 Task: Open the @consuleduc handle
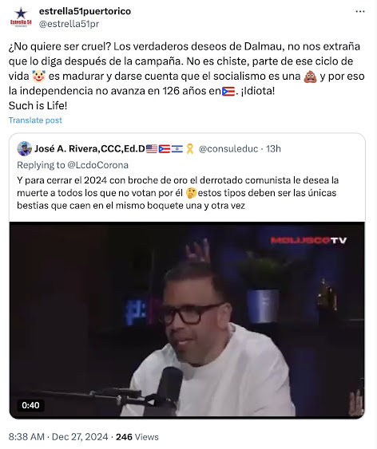pos(228,149)
